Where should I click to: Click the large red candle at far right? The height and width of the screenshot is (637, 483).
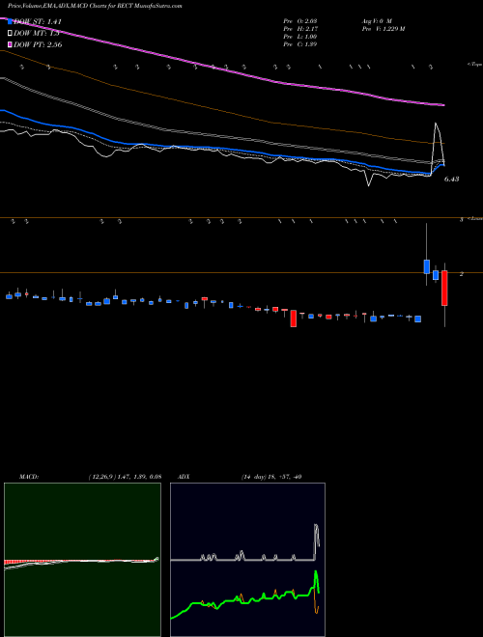coord(444,288)
